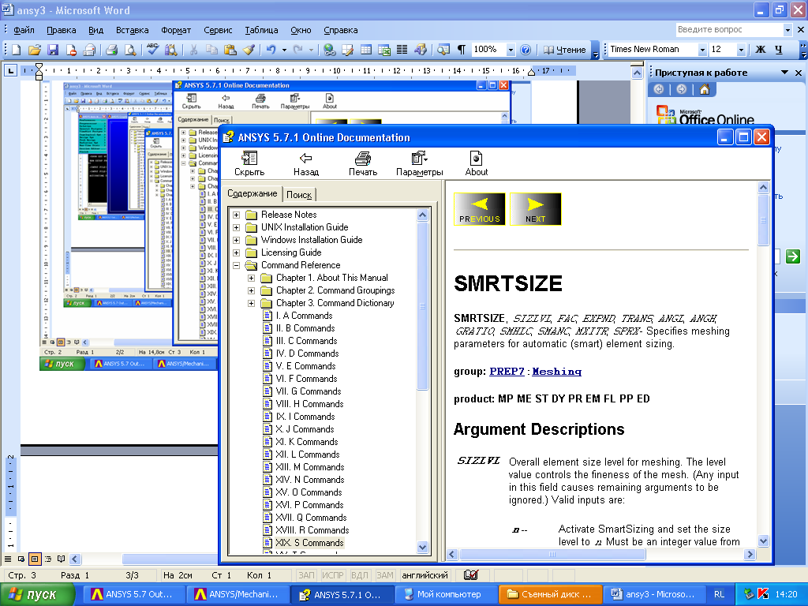Open the Правка menu
The height and width of the screenshot is (606, 808).
coord(62,30)
